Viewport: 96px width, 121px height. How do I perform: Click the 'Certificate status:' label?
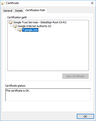tap(15, 86)
